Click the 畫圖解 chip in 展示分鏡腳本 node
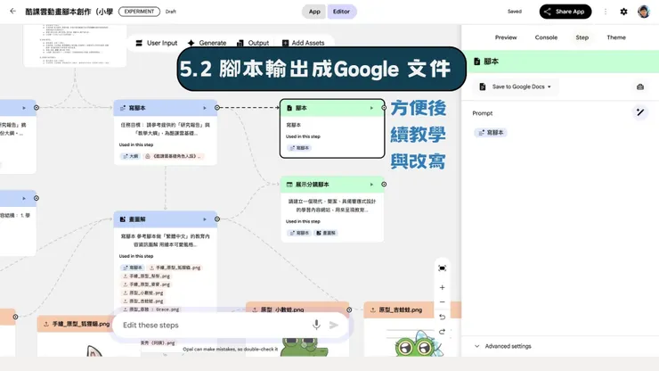 [326, 233]
